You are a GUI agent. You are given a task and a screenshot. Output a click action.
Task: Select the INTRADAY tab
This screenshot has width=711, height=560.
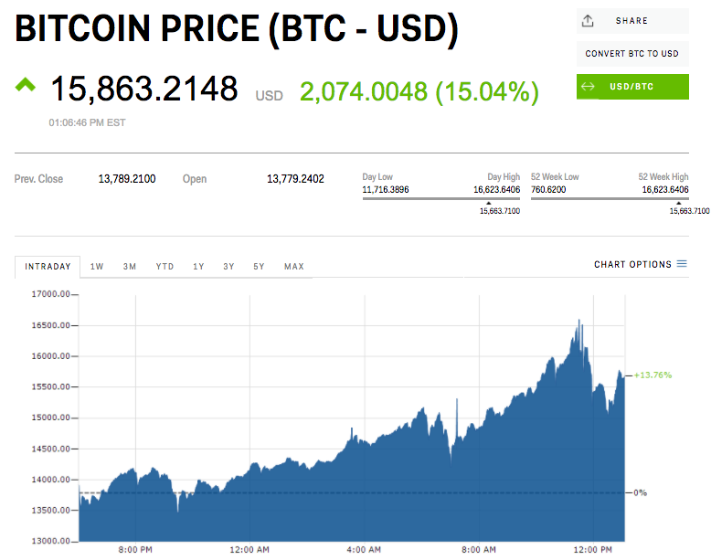coord(48,267)
